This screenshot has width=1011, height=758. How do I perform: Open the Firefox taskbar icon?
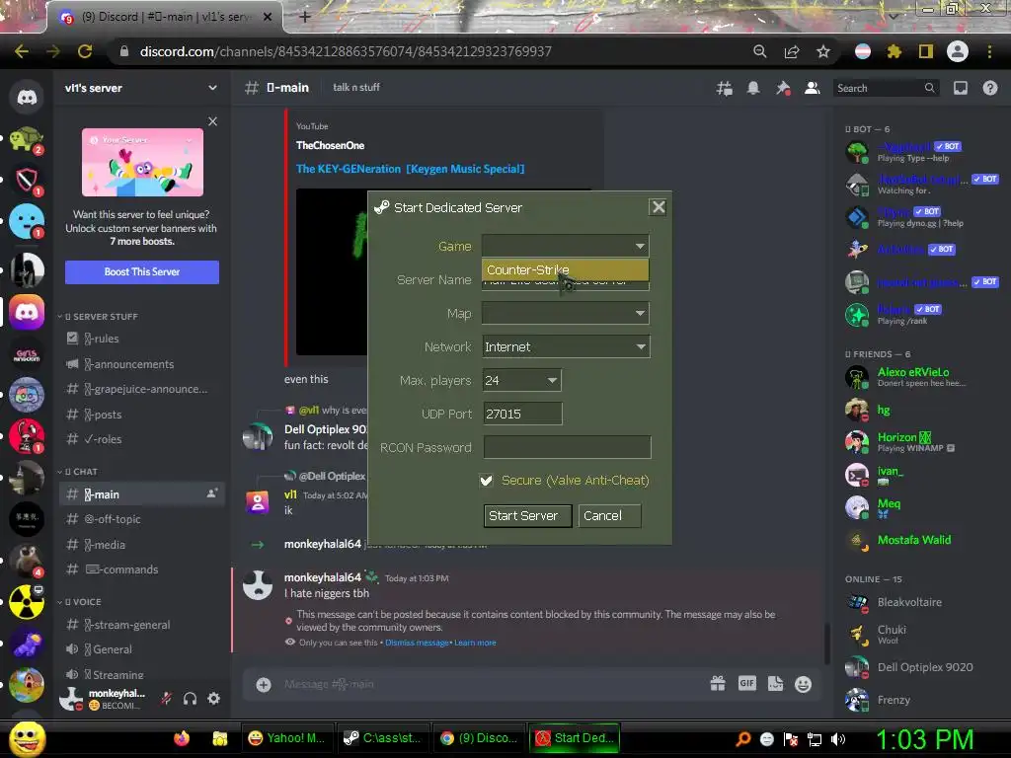tap(182, 738)
